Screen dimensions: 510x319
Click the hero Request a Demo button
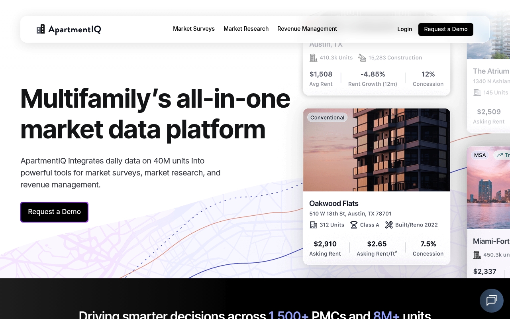click(54, 212)
